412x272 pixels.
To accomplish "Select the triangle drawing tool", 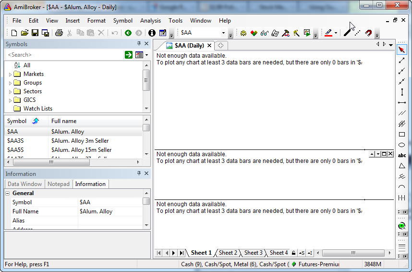I will 402,166.
